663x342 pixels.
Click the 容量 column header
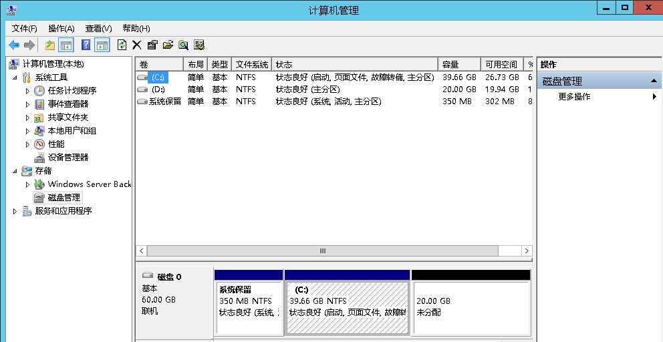(x=458, y=65)
